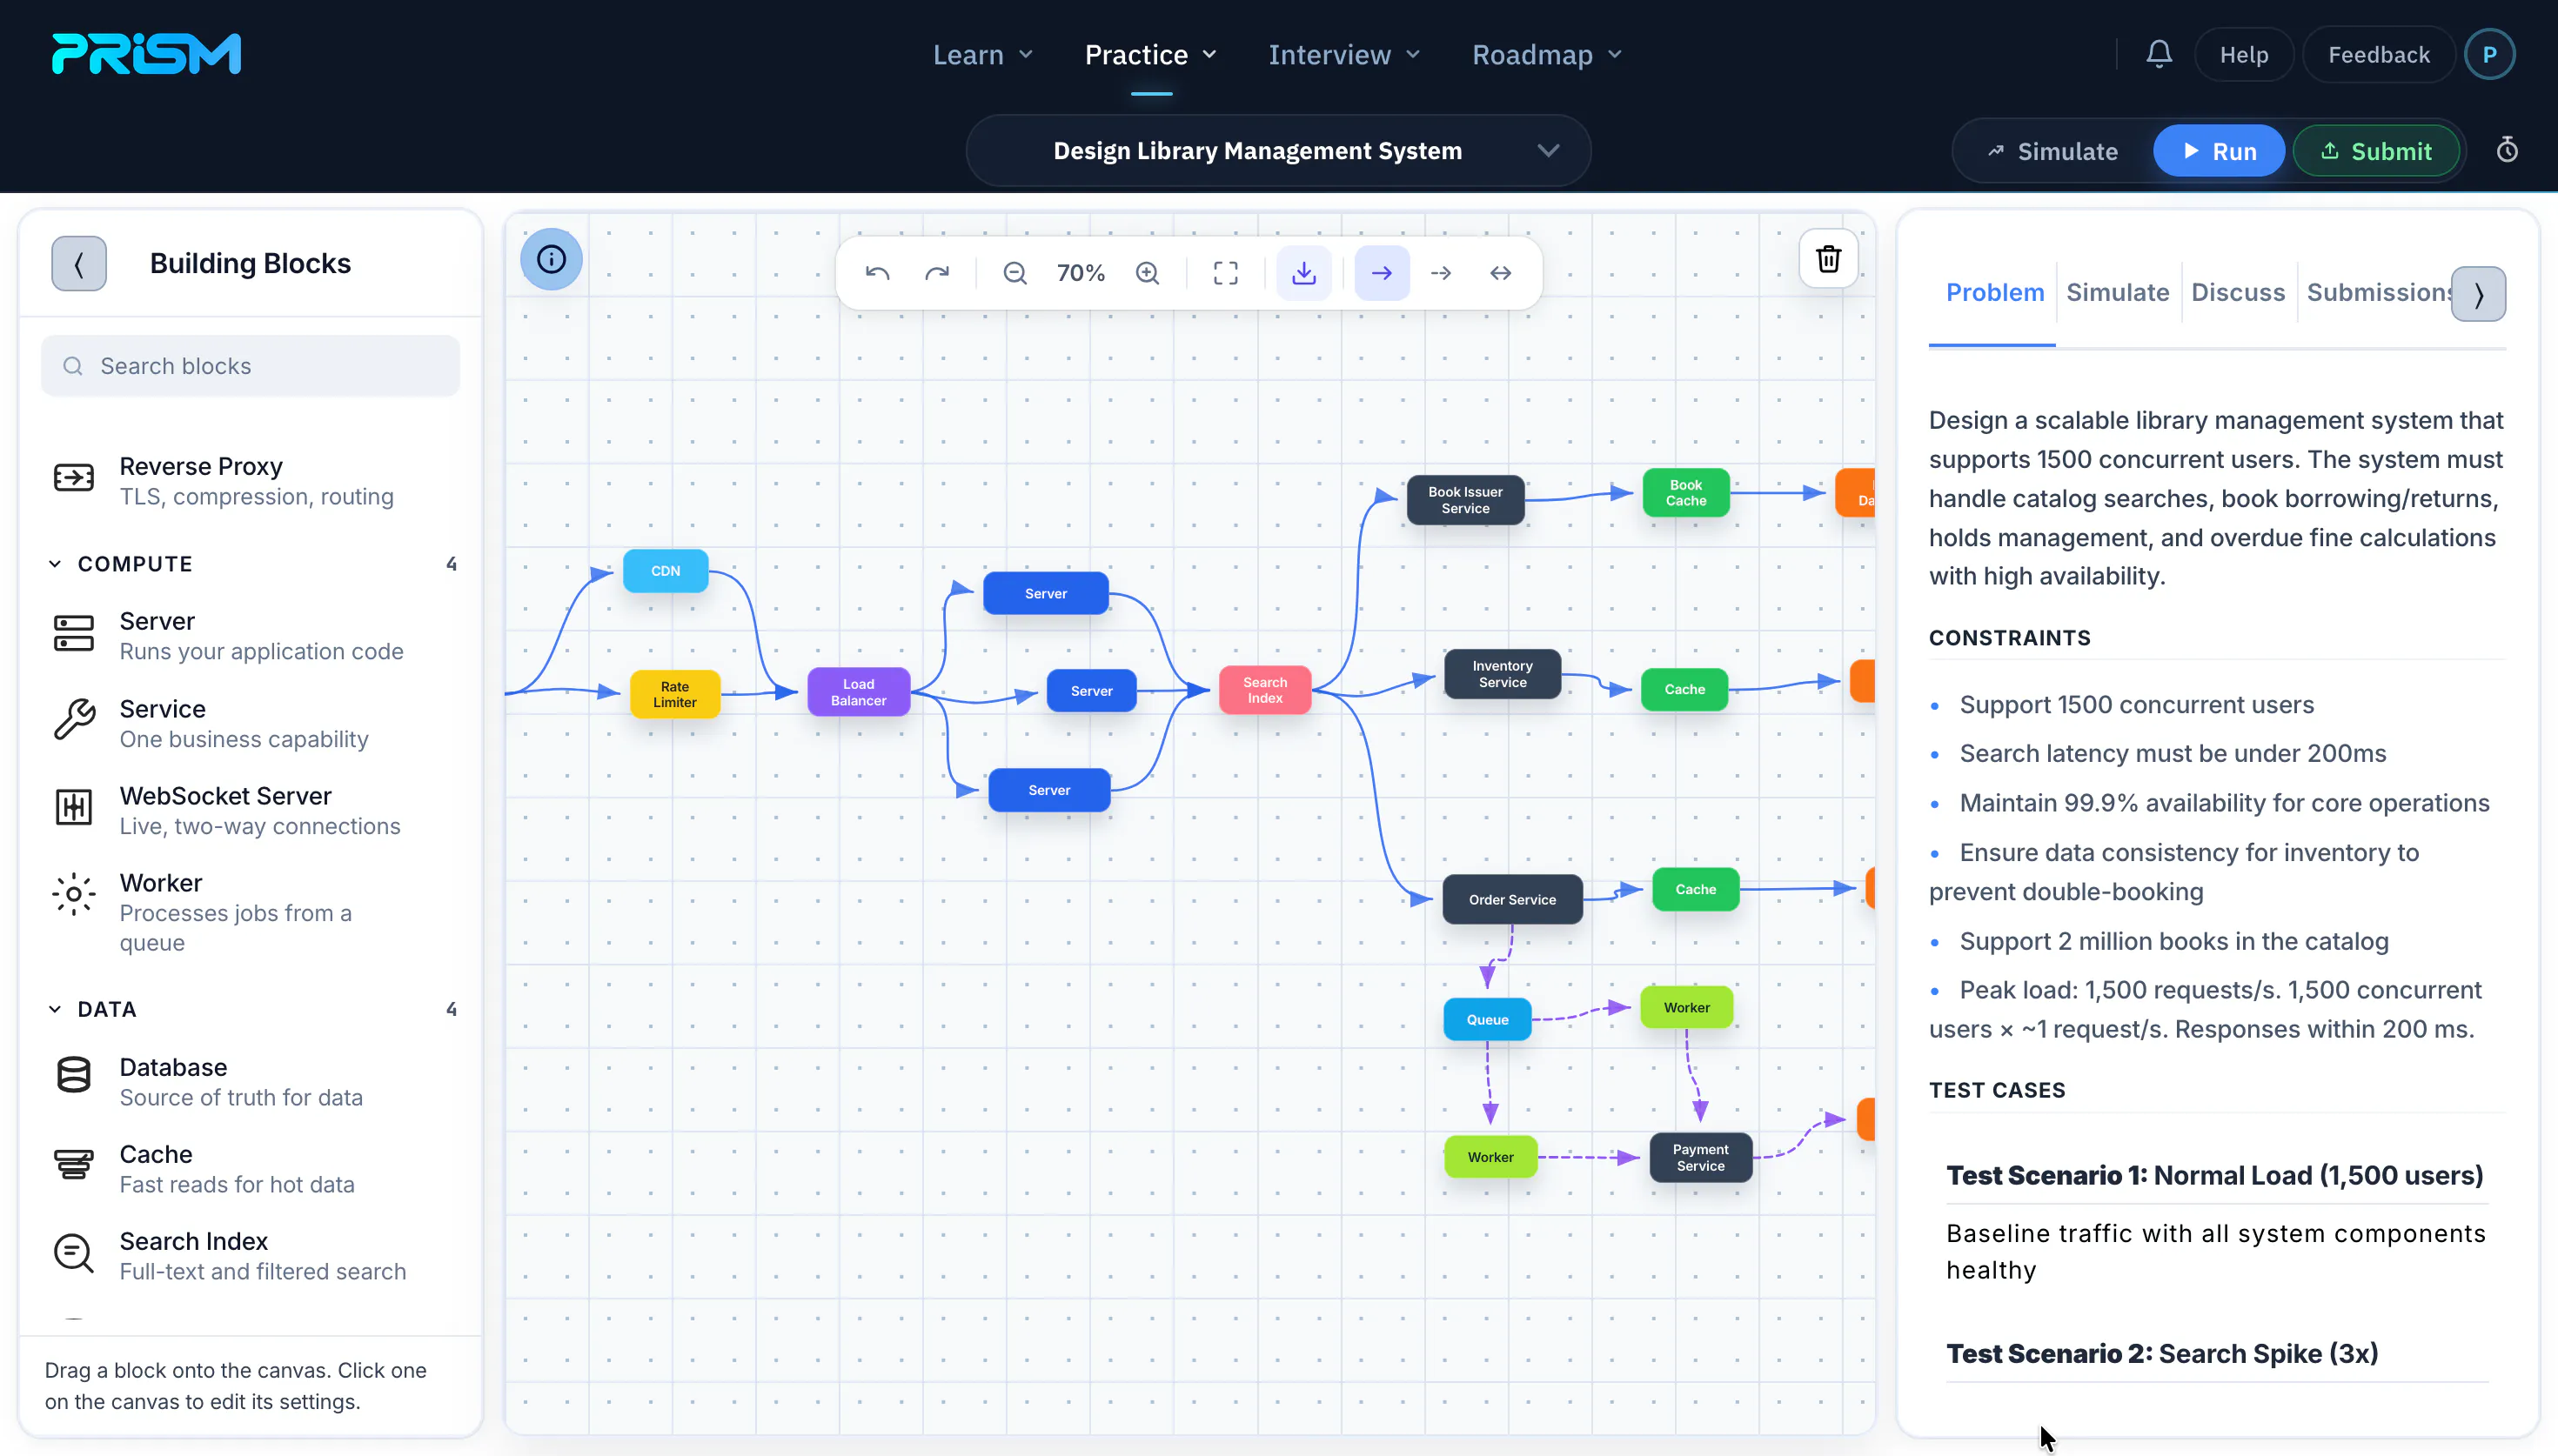
Task: Zoom out the canvas with minus magnifier
Action: pos(1015,273)
